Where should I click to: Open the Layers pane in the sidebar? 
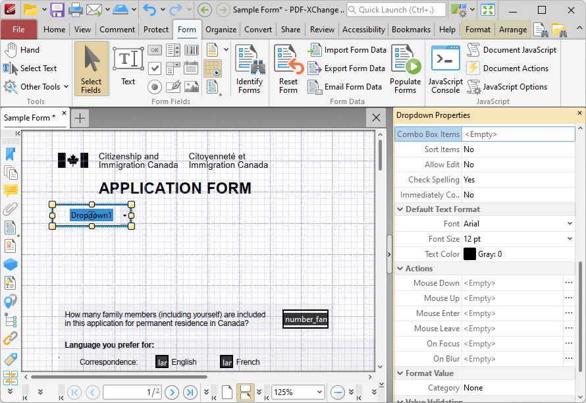[x=11, y=264]
